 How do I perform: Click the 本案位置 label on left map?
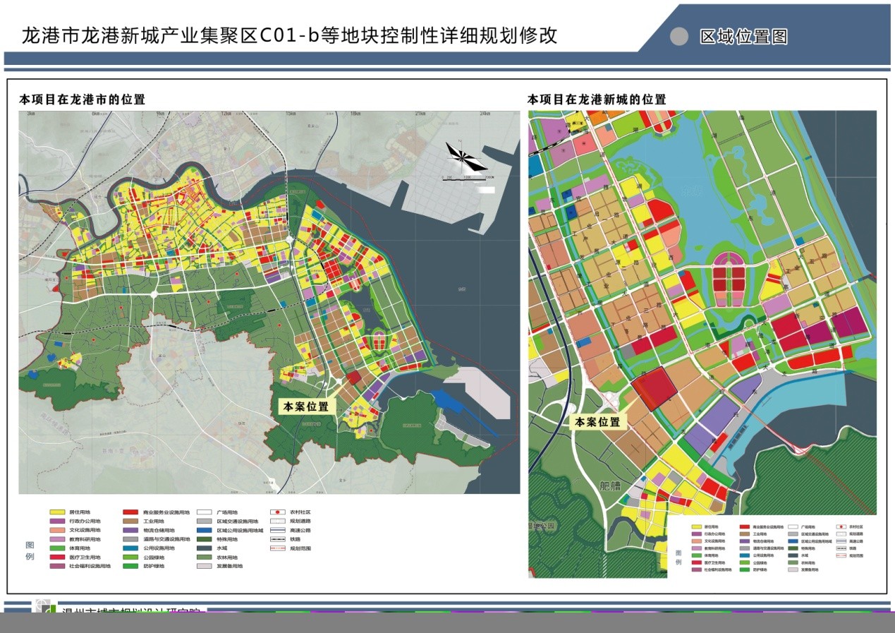tap(305, 406)
